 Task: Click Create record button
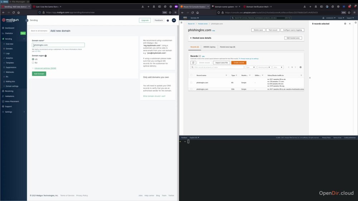238,63
